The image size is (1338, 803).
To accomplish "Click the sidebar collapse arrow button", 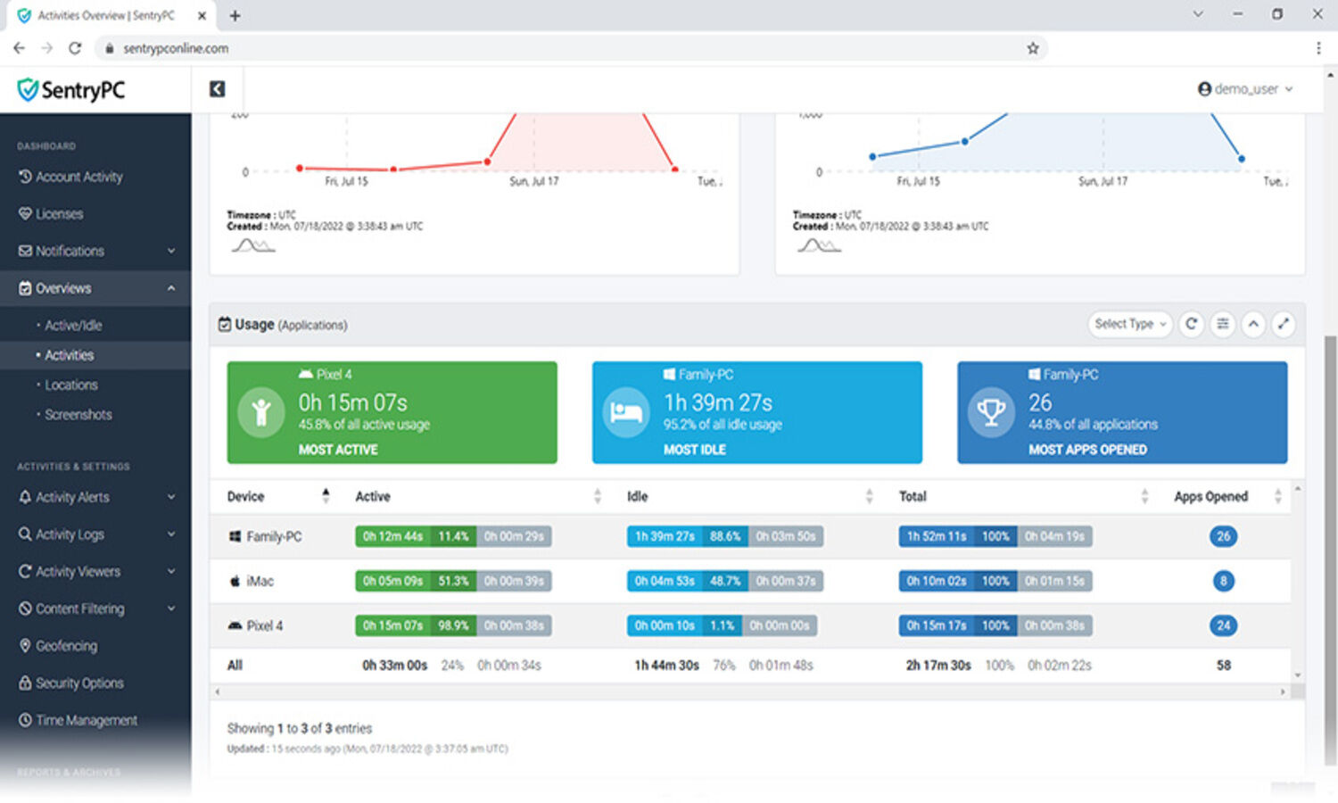I will (x=215, y=88).
